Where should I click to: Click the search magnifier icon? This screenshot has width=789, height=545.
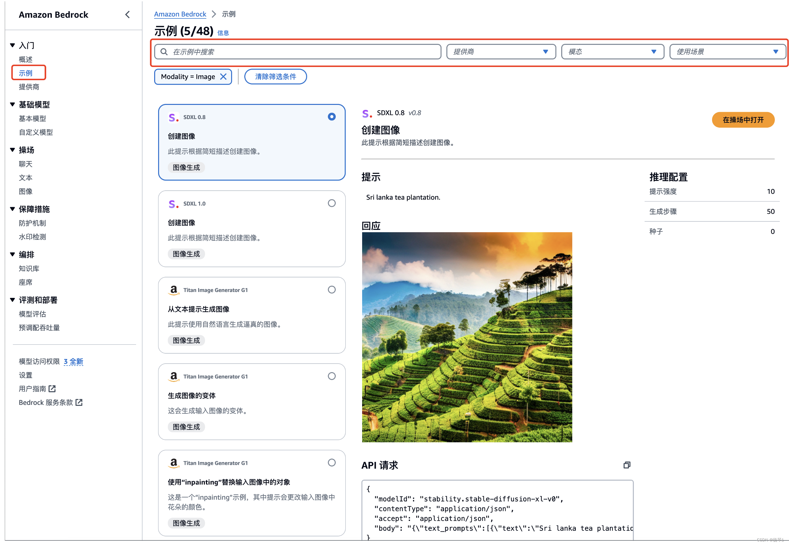tap(164, 51)
